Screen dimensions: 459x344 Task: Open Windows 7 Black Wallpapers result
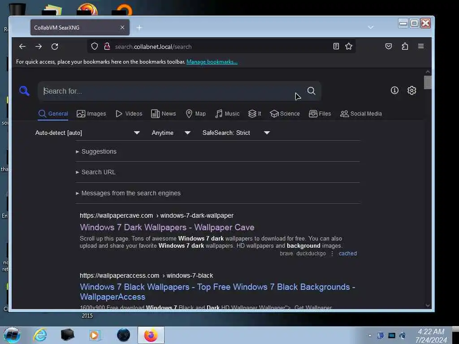217,292
